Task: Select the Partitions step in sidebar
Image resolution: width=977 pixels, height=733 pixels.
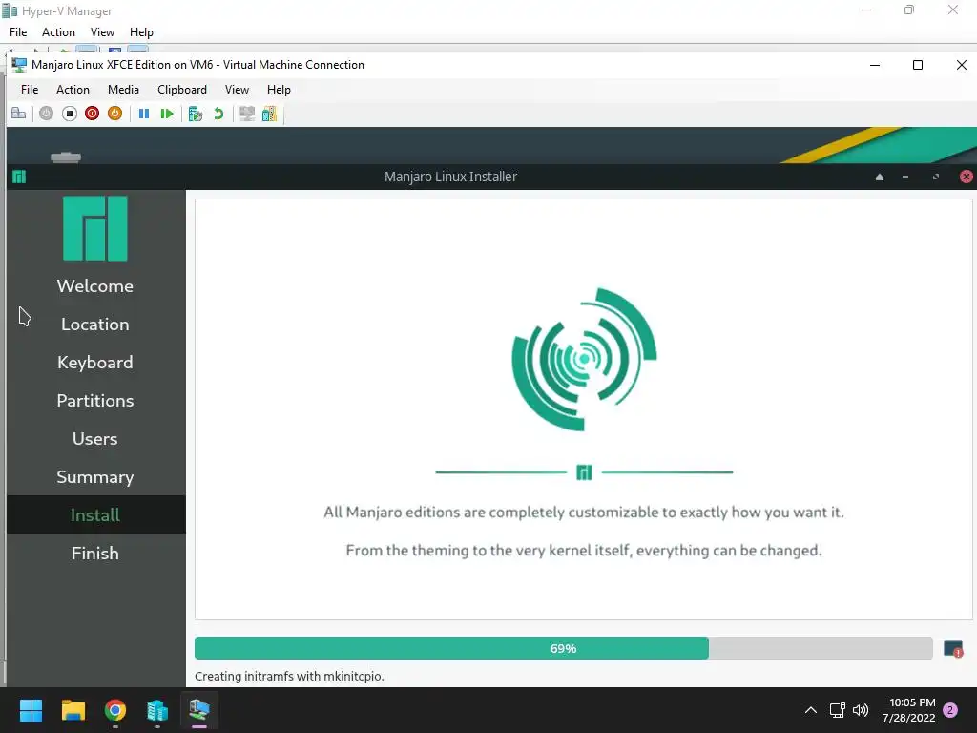Action: [x=95, y=400]
